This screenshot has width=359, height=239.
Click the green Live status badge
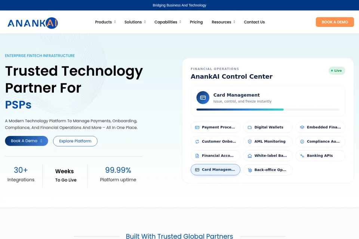[337, 71]
